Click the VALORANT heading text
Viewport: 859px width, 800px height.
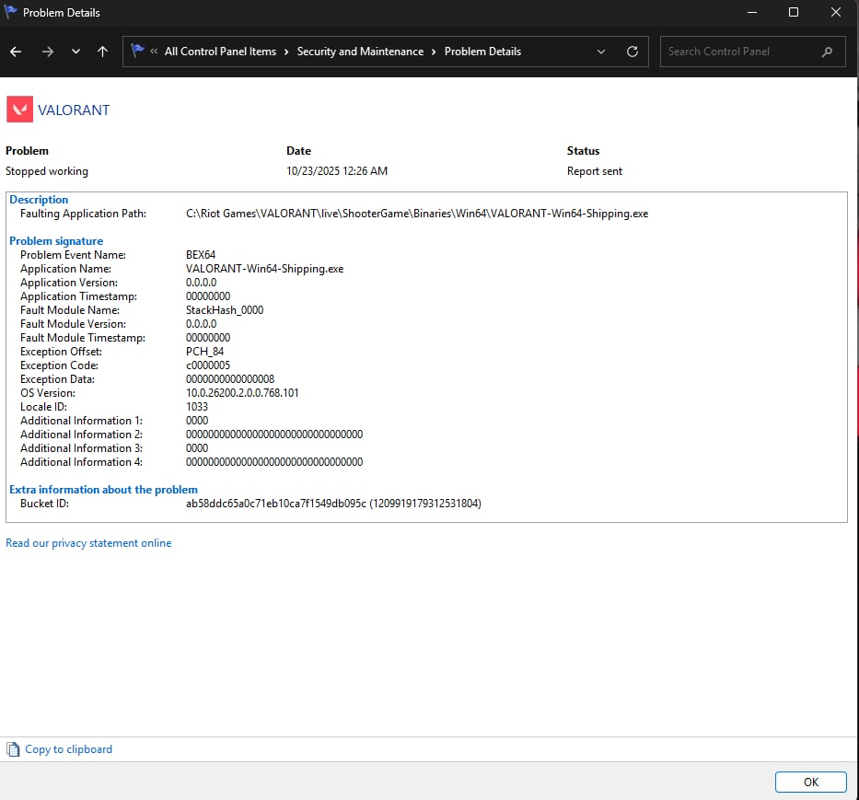pos(74,110)
